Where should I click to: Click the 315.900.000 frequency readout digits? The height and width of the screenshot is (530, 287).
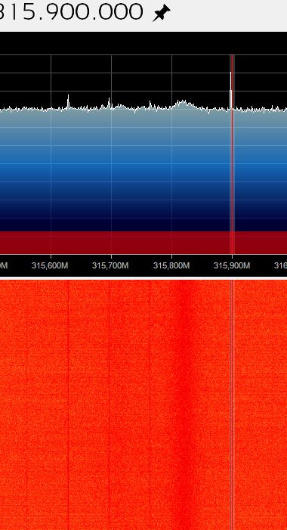coord(71,12)
